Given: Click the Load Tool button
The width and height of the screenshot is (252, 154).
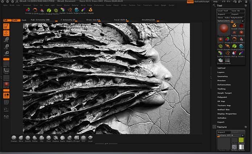Looking at the screenshot, I should (223, 11).
